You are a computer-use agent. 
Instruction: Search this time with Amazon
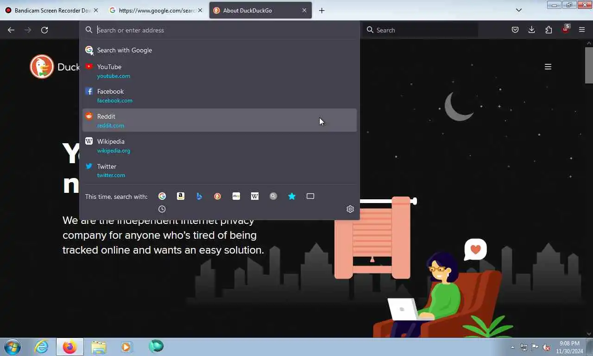181,196
